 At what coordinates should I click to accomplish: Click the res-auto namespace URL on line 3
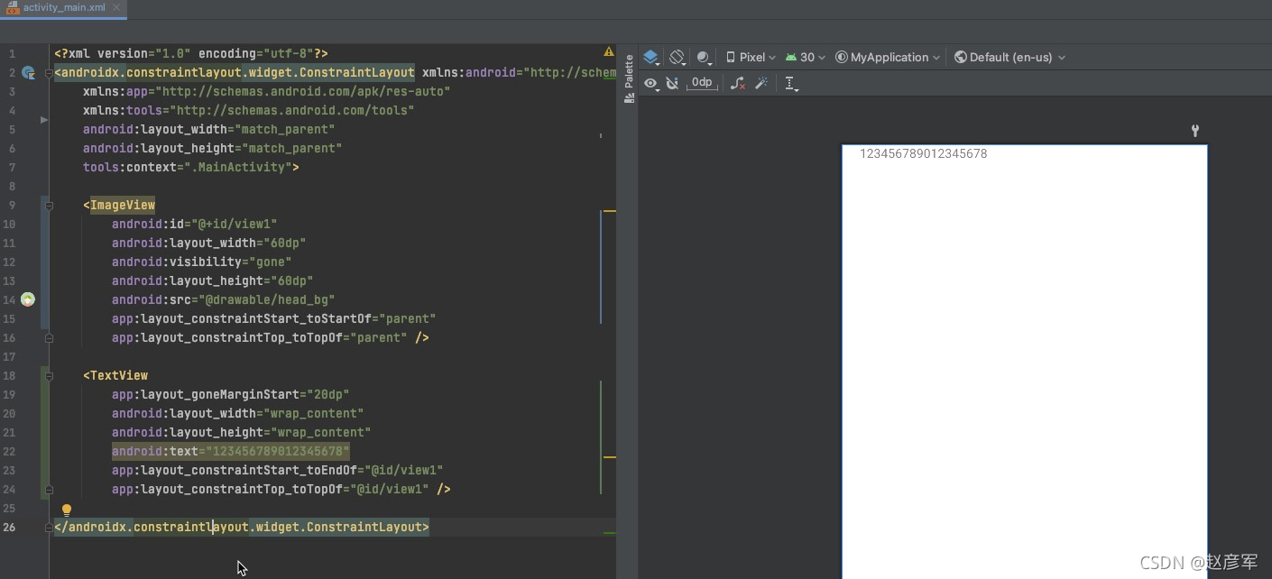(x=302, y=91)
